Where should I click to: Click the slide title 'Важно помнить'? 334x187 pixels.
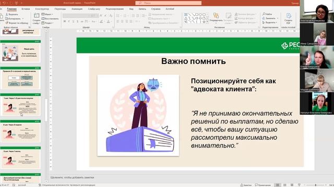click(194, 61)
